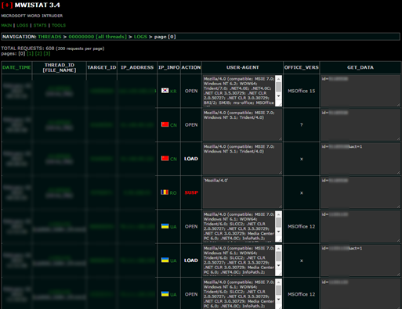Image resolution: width=402 pixels, height=309 pixels.
Task: Go to the LOGS menu link
Action: (22, 25)
